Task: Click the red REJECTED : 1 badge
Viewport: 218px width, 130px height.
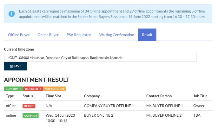Action: (33, 89)
